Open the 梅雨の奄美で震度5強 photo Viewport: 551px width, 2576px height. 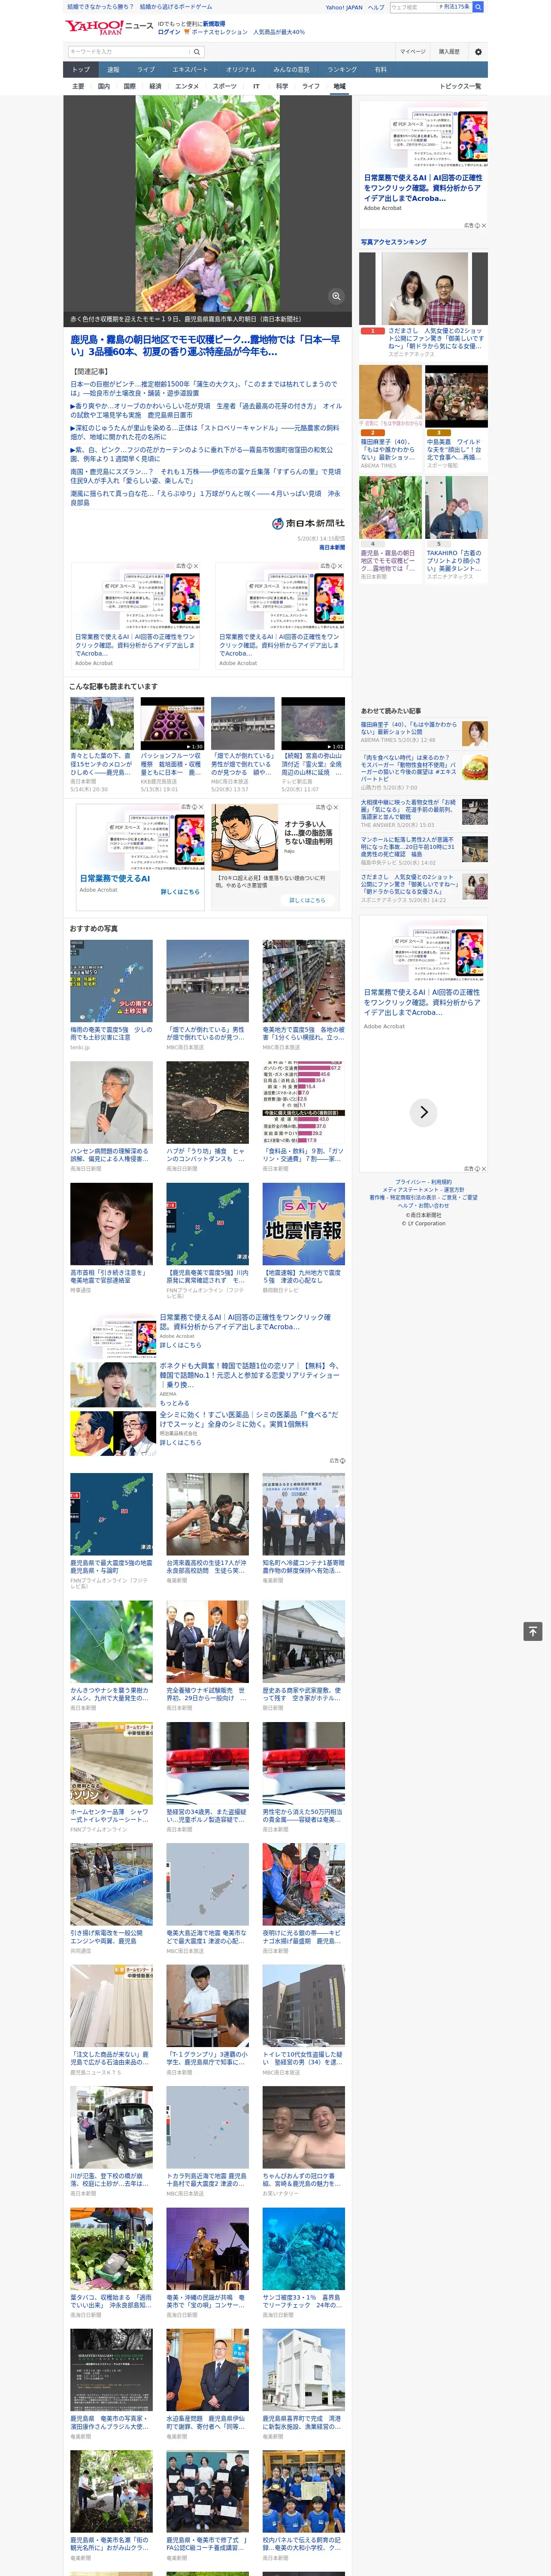(111, 981)
